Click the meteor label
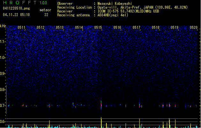 pyautogui.click(x=45, y=10)
